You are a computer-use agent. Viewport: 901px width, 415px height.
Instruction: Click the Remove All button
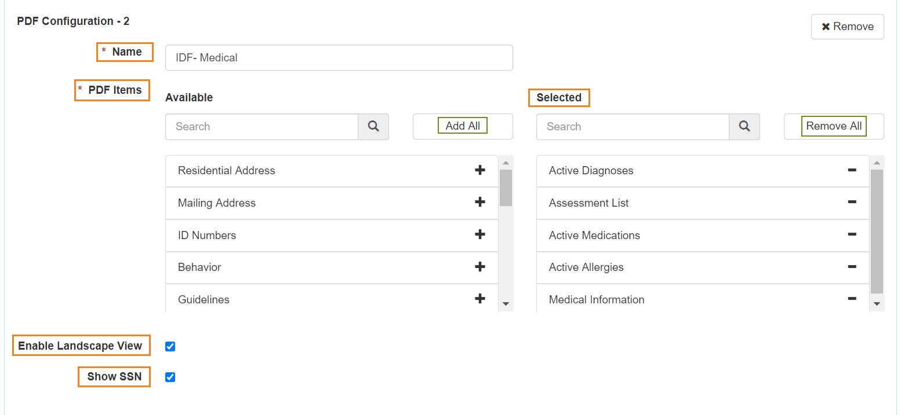click(x=834, y=126)
